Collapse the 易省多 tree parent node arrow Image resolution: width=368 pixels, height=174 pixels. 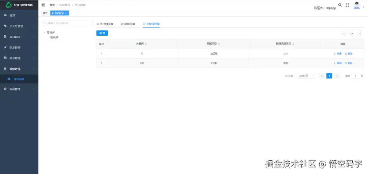click(x=44, y=33)
